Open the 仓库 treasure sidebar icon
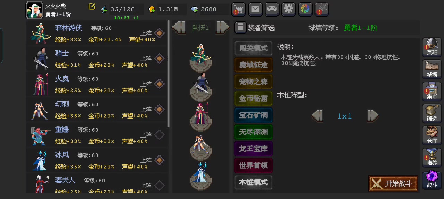Viewport: 444px width, 199px height. coord(432,135)
